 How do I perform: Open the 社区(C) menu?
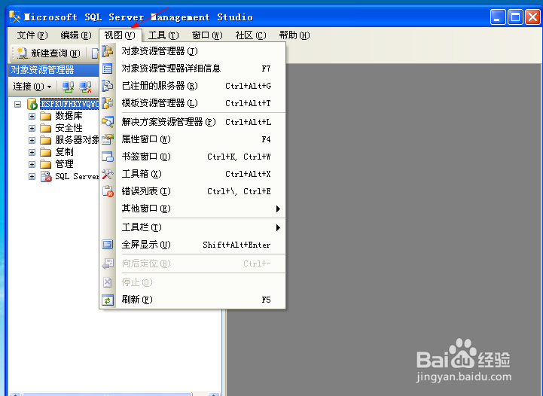point(251,35)
